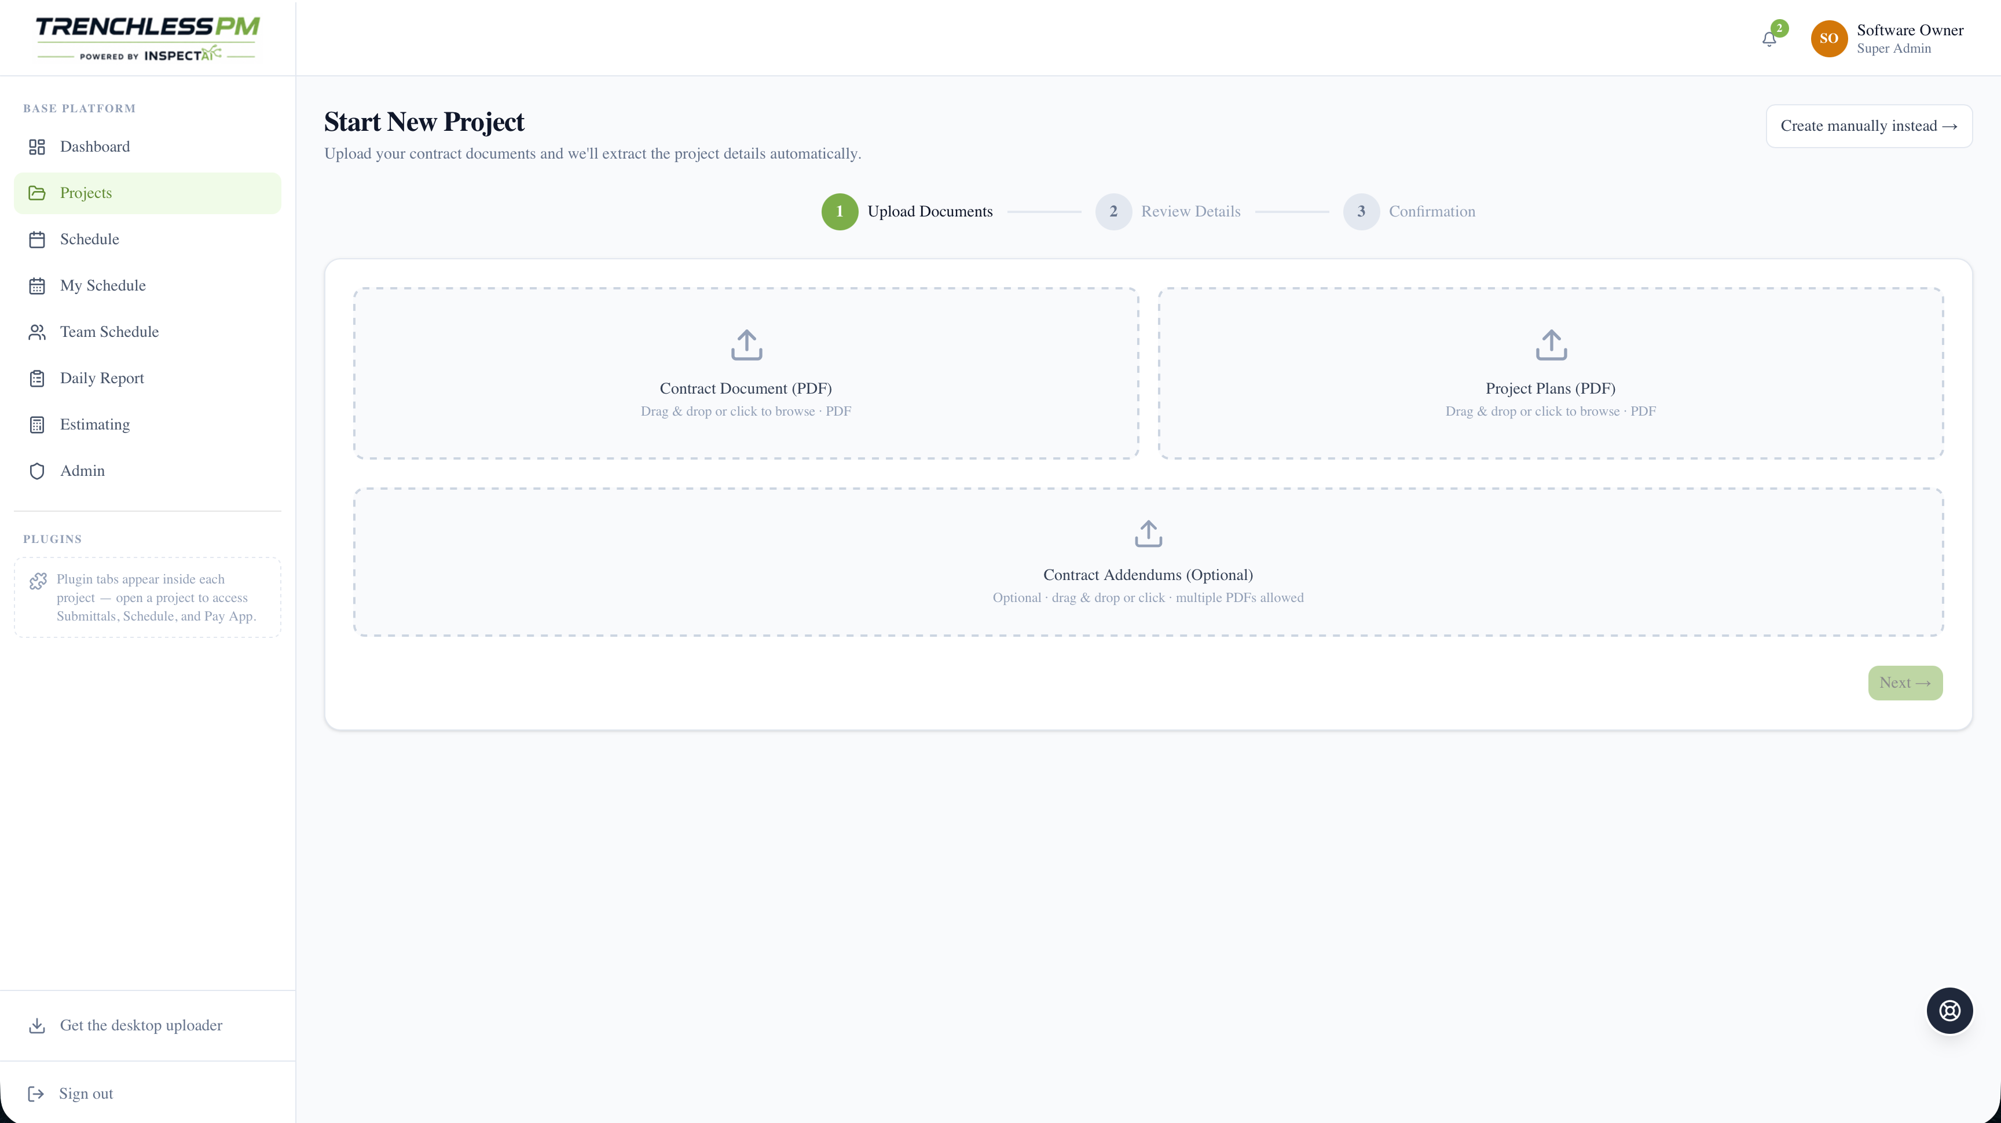The width and height of the screenshot is (2001, 1123).
Task: Select Projects in the sidebar
Action: [x=148, y=193]
